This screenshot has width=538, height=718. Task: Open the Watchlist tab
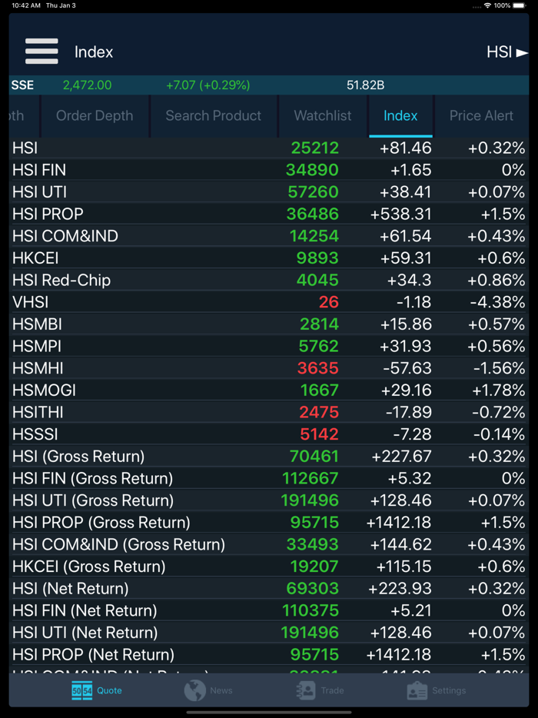point(323,116)
